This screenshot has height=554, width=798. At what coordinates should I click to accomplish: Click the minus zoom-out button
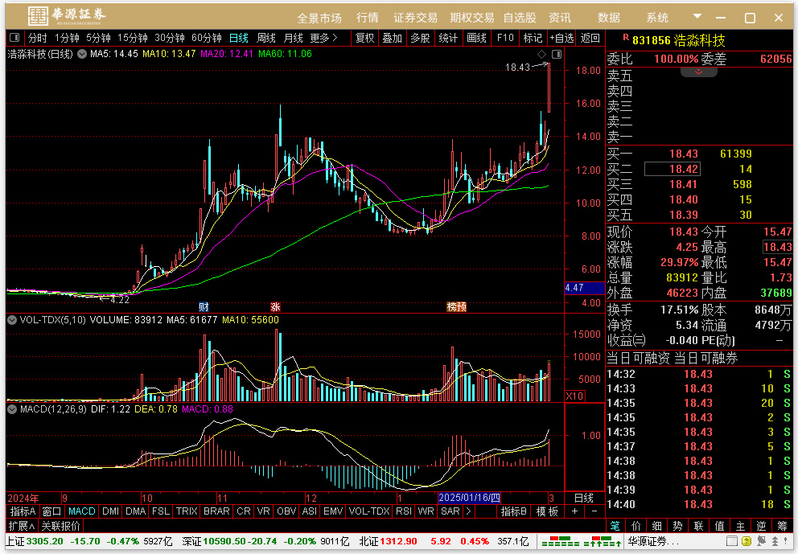(594, 511)
